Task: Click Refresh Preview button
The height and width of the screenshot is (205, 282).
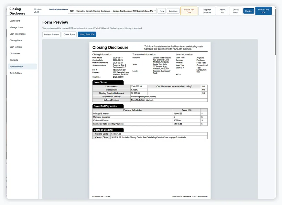Action: point(52,34)
